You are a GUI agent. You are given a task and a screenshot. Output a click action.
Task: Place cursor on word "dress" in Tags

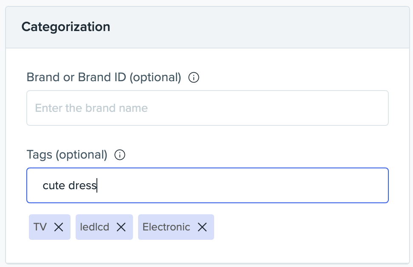83,186
